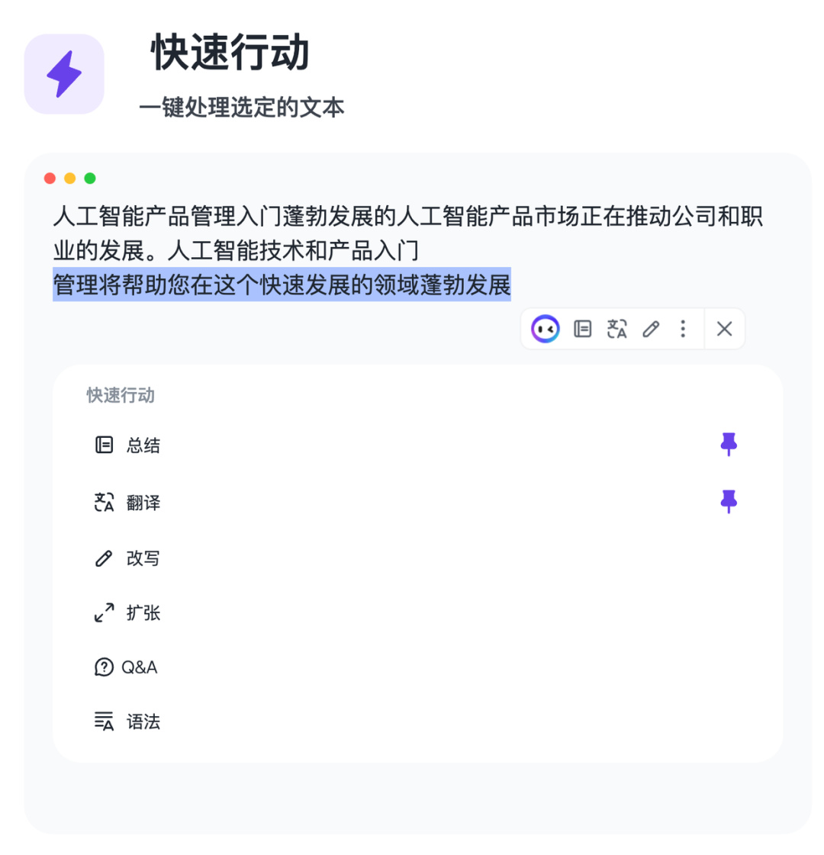Screen dimensions: 824x855
Task: Click the expand arrows icon beside 扩张
Action: (104, 612)
